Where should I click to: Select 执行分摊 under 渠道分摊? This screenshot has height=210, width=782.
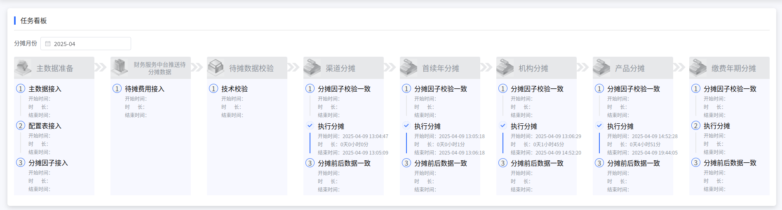coord(331,126)
